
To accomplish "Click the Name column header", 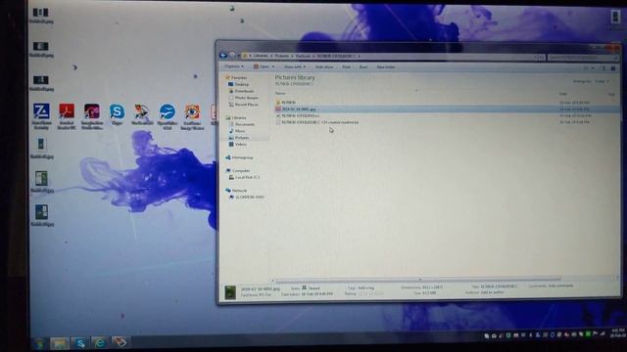I will [280, 93].
